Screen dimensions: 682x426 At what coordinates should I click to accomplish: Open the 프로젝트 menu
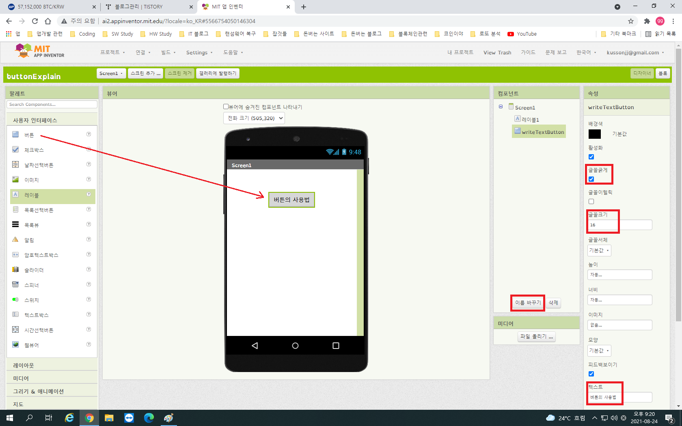pyautogui.click(x=112, y=52)
